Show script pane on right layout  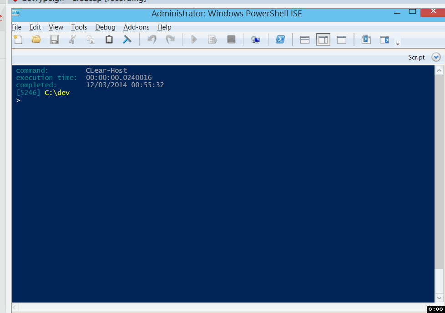click(323, 40)
